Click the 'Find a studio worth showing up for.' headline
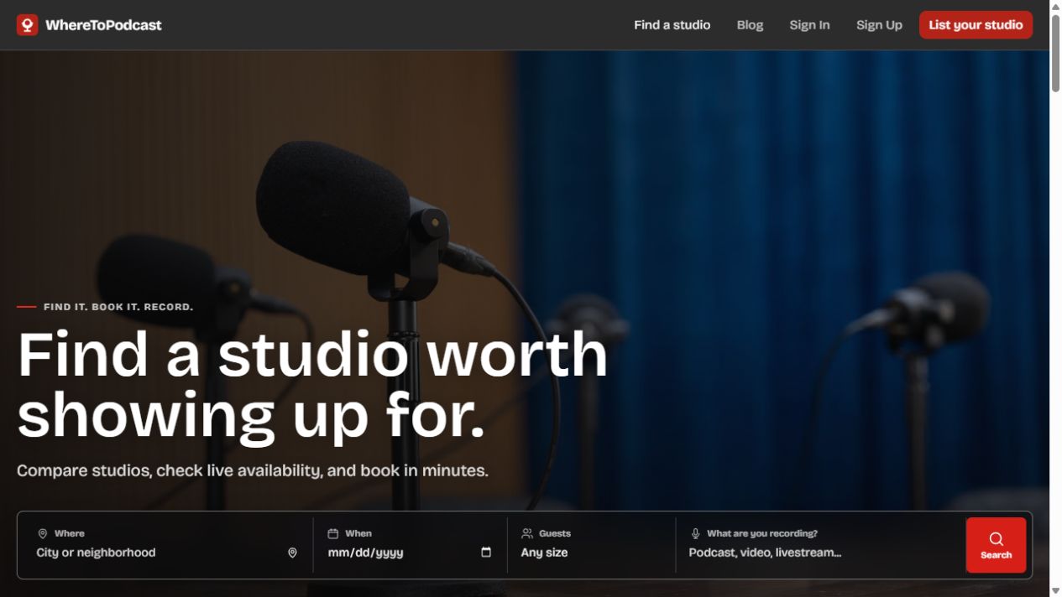1062x597 pixels. click(312, 385)
